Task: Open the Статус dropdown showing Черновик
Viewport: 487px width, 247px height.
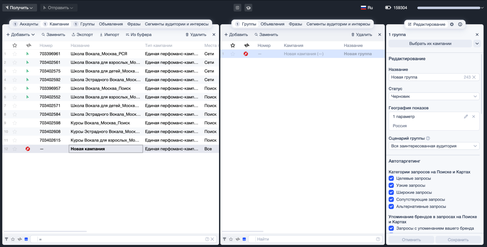Action: tap(434, 96)
